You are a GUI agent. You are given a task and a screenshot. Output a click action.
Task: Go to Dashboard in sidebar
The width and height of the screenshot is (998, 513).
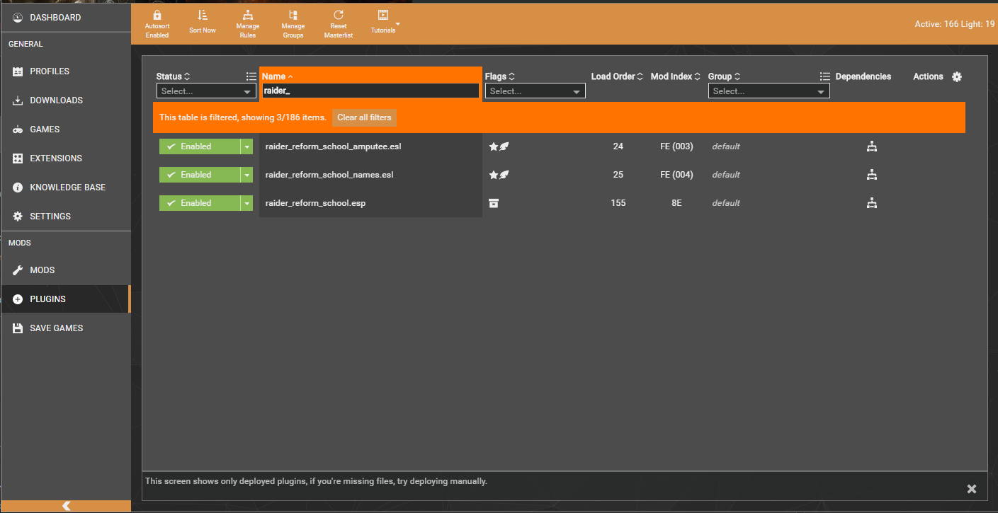(65, 17)
